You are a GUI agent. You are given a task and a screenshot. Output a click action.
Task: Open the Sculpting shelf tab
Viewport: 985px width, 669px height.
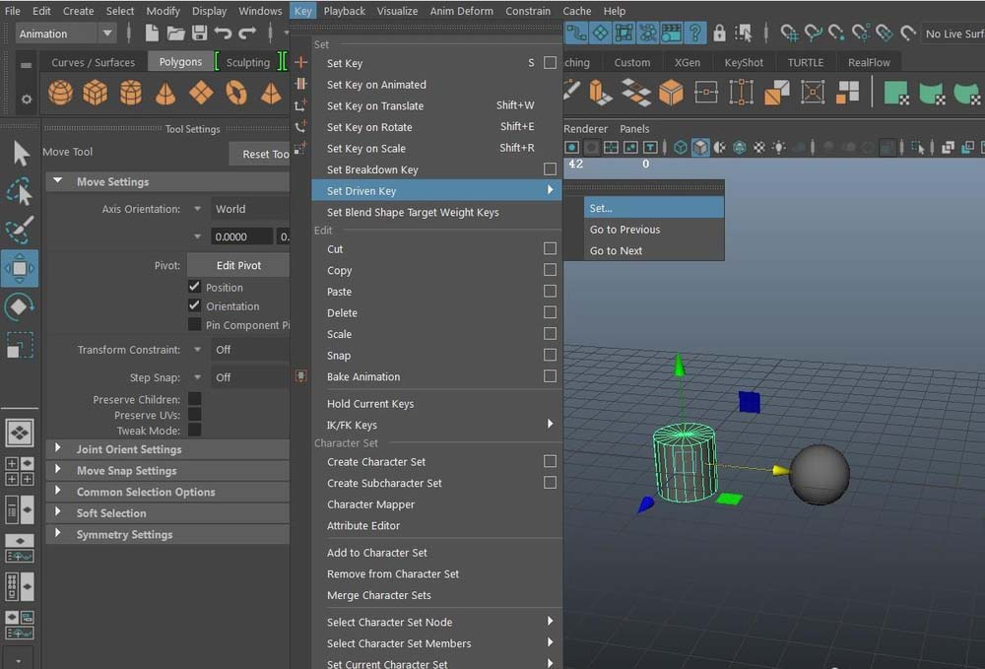(x=247, y=62)
